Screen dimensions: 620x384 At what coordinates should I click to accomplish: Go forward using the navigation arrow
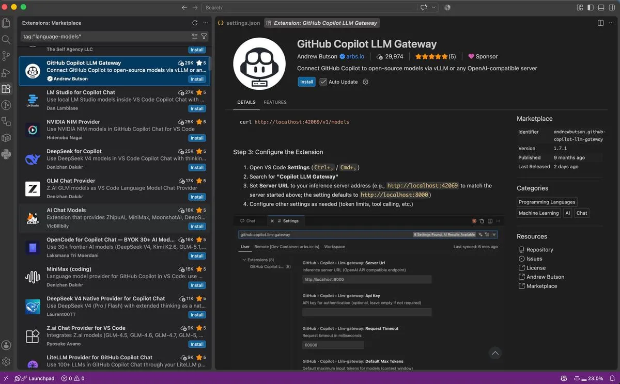click(x=195, y=8)
